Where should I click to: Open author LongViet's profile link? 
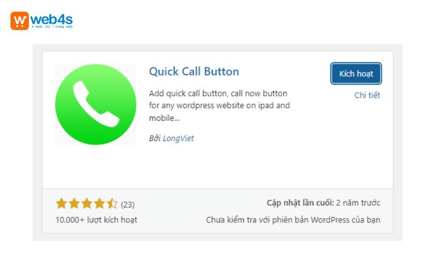coord(179,138)
